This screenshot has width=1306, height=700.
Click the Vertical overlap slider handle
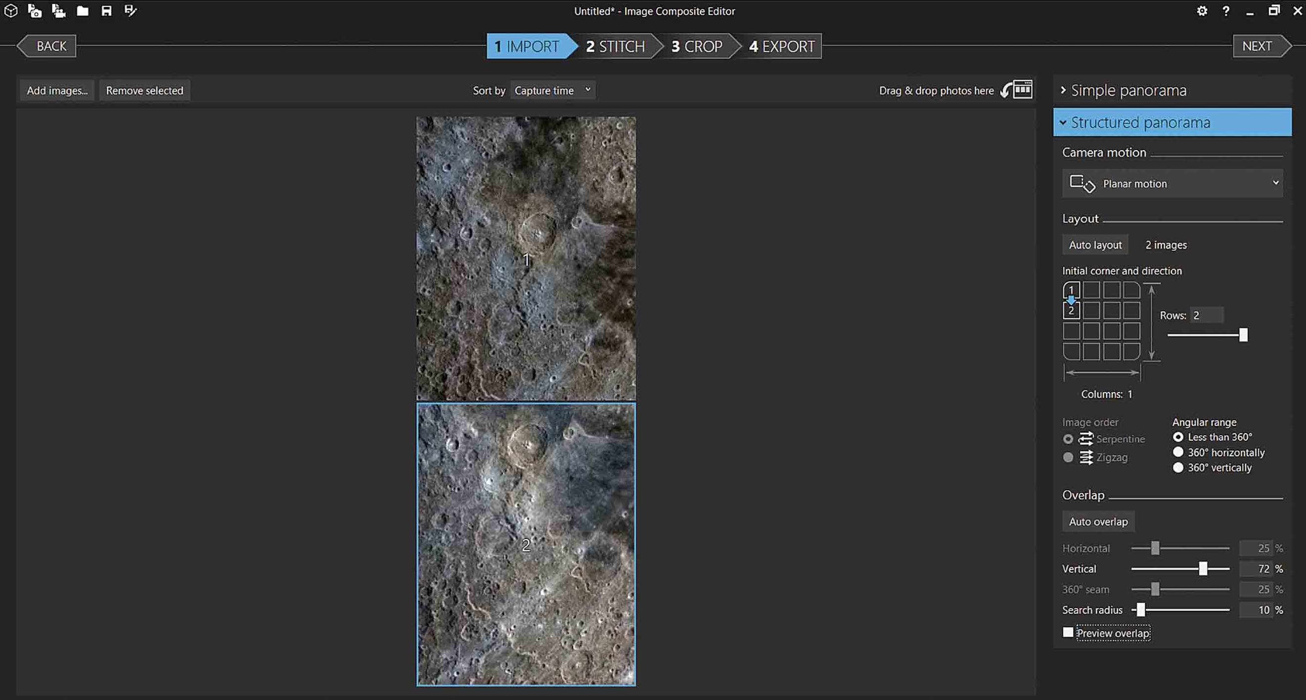1203,568
